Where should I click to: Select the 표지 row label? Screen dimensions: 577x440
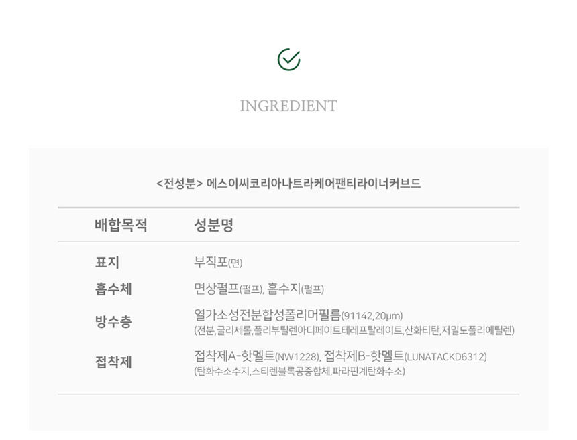tap(107, 263)
